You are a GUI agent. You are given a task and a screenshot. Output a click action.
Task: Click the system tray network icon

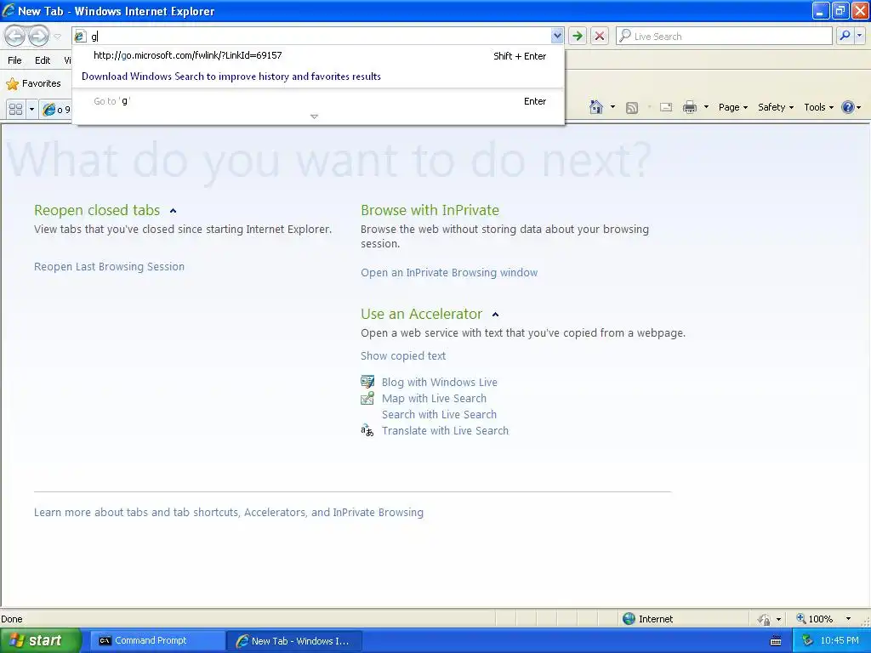coord(806,641)
